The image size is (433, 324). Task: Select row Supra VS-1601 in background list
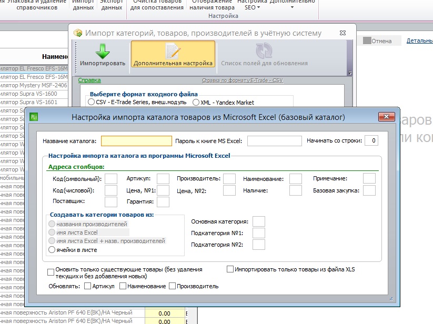[x=34, y=102]
